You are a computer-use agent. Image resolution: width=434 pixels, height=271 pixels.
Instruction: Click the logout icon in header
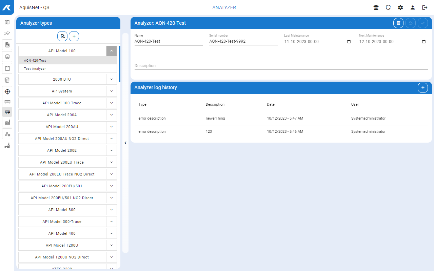coord(425,7)
